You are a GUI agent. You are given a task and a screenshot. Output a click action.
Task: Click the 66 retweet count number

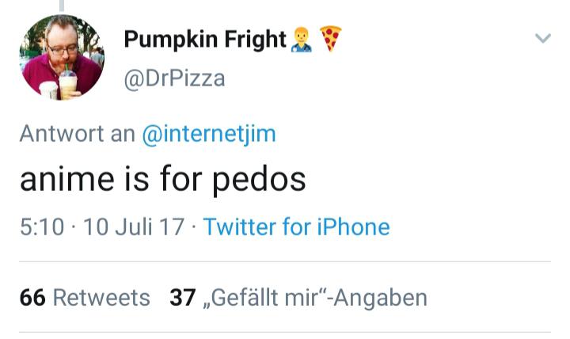click(32, 298)
